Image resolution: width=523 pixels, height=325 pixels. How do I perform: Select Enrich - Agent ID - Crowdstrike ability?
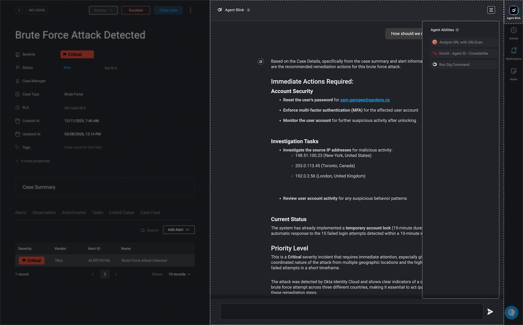464,53
